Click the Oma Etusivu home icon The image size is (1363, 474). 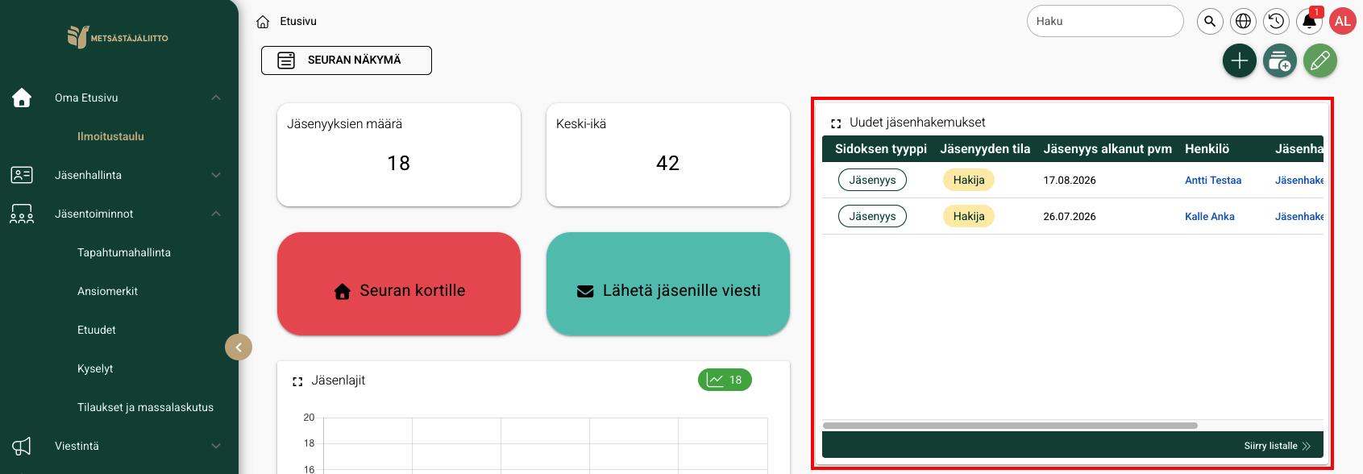[22, 98]
